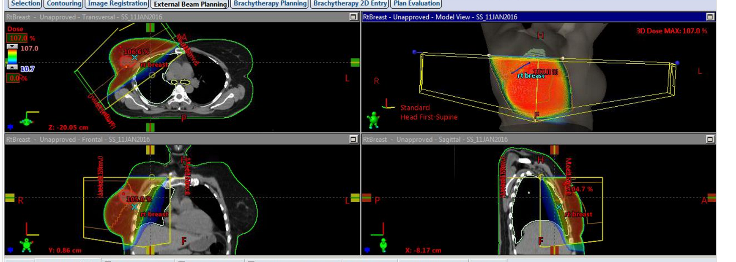Click blue indicator icon in Transversal view corner
736x262 pixels.
tap(11, 127)
